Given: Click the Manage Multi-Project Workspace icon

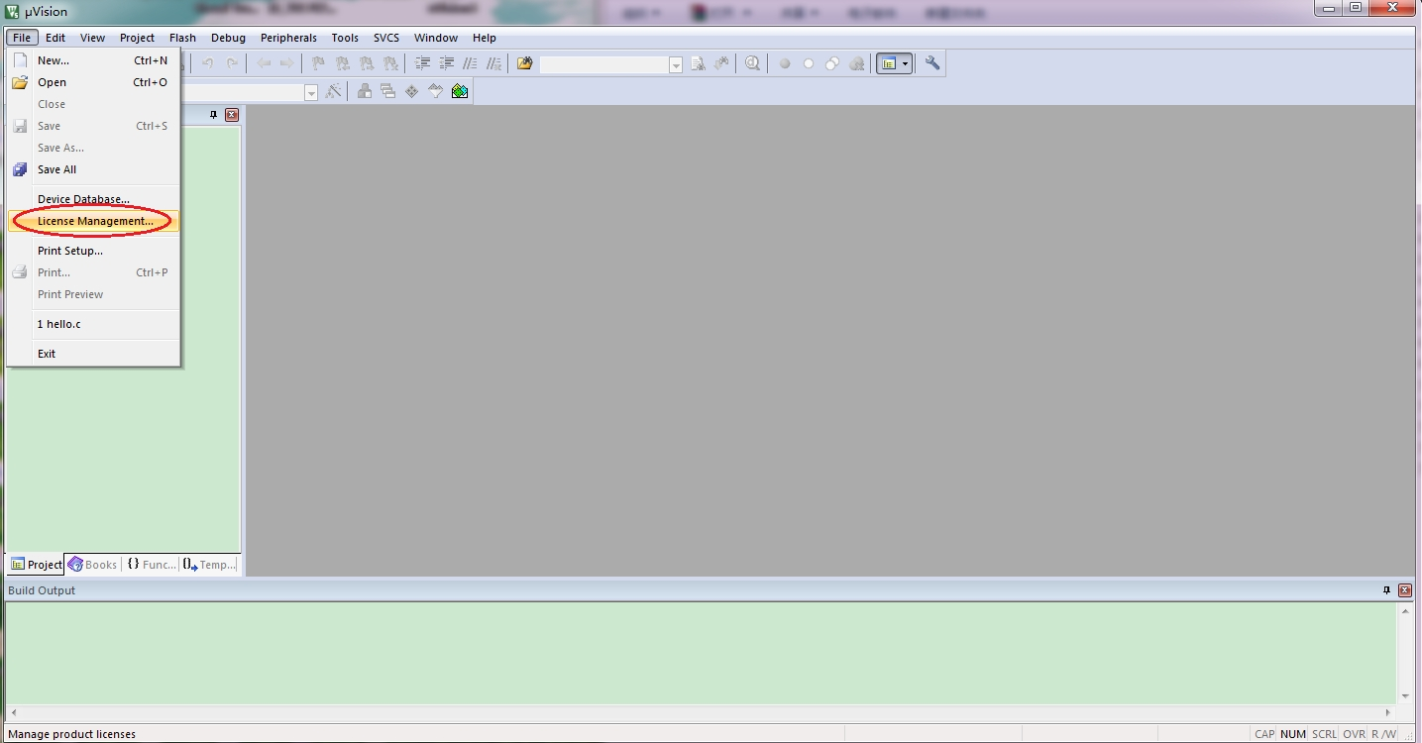Looking at the screenshot, I should (x=388, y=91).
